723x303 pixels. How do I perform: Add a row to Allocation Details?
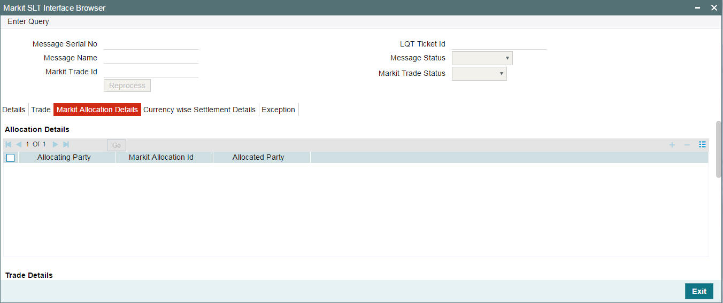[672, 145]
